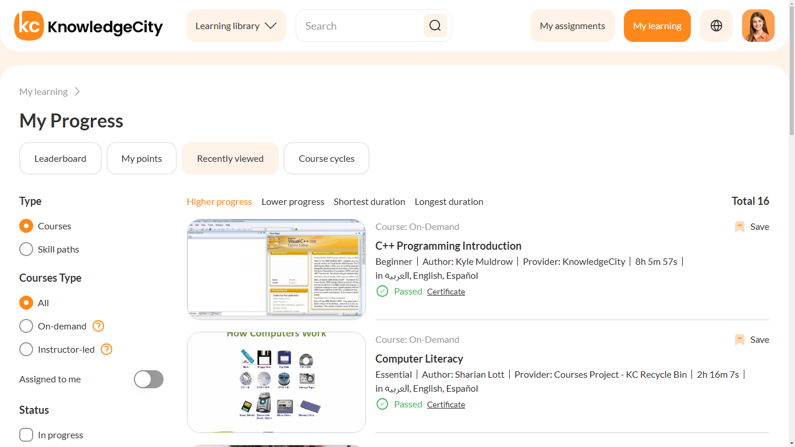Click the KnowledgeCity logo
The height and width of the screenshot is (447, 795).
coord(88,26)
